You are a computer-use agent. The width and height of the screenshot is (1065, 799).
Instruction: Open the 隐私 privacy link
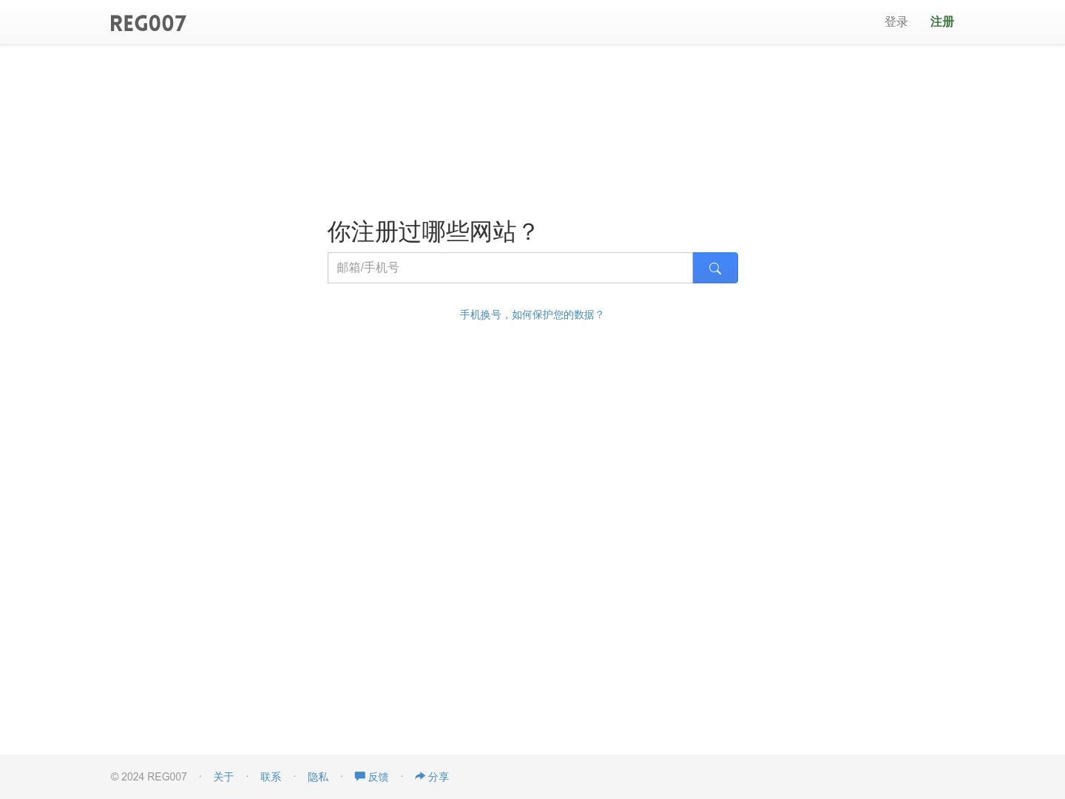(318, 777)
